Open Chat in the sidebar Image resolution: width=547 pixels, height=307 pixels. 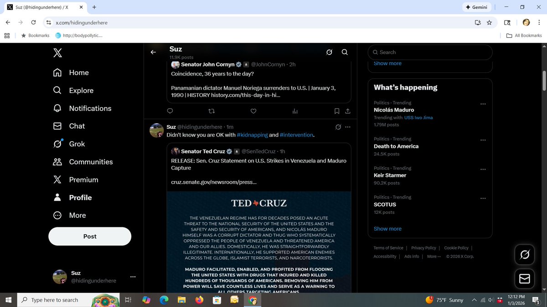69,126
